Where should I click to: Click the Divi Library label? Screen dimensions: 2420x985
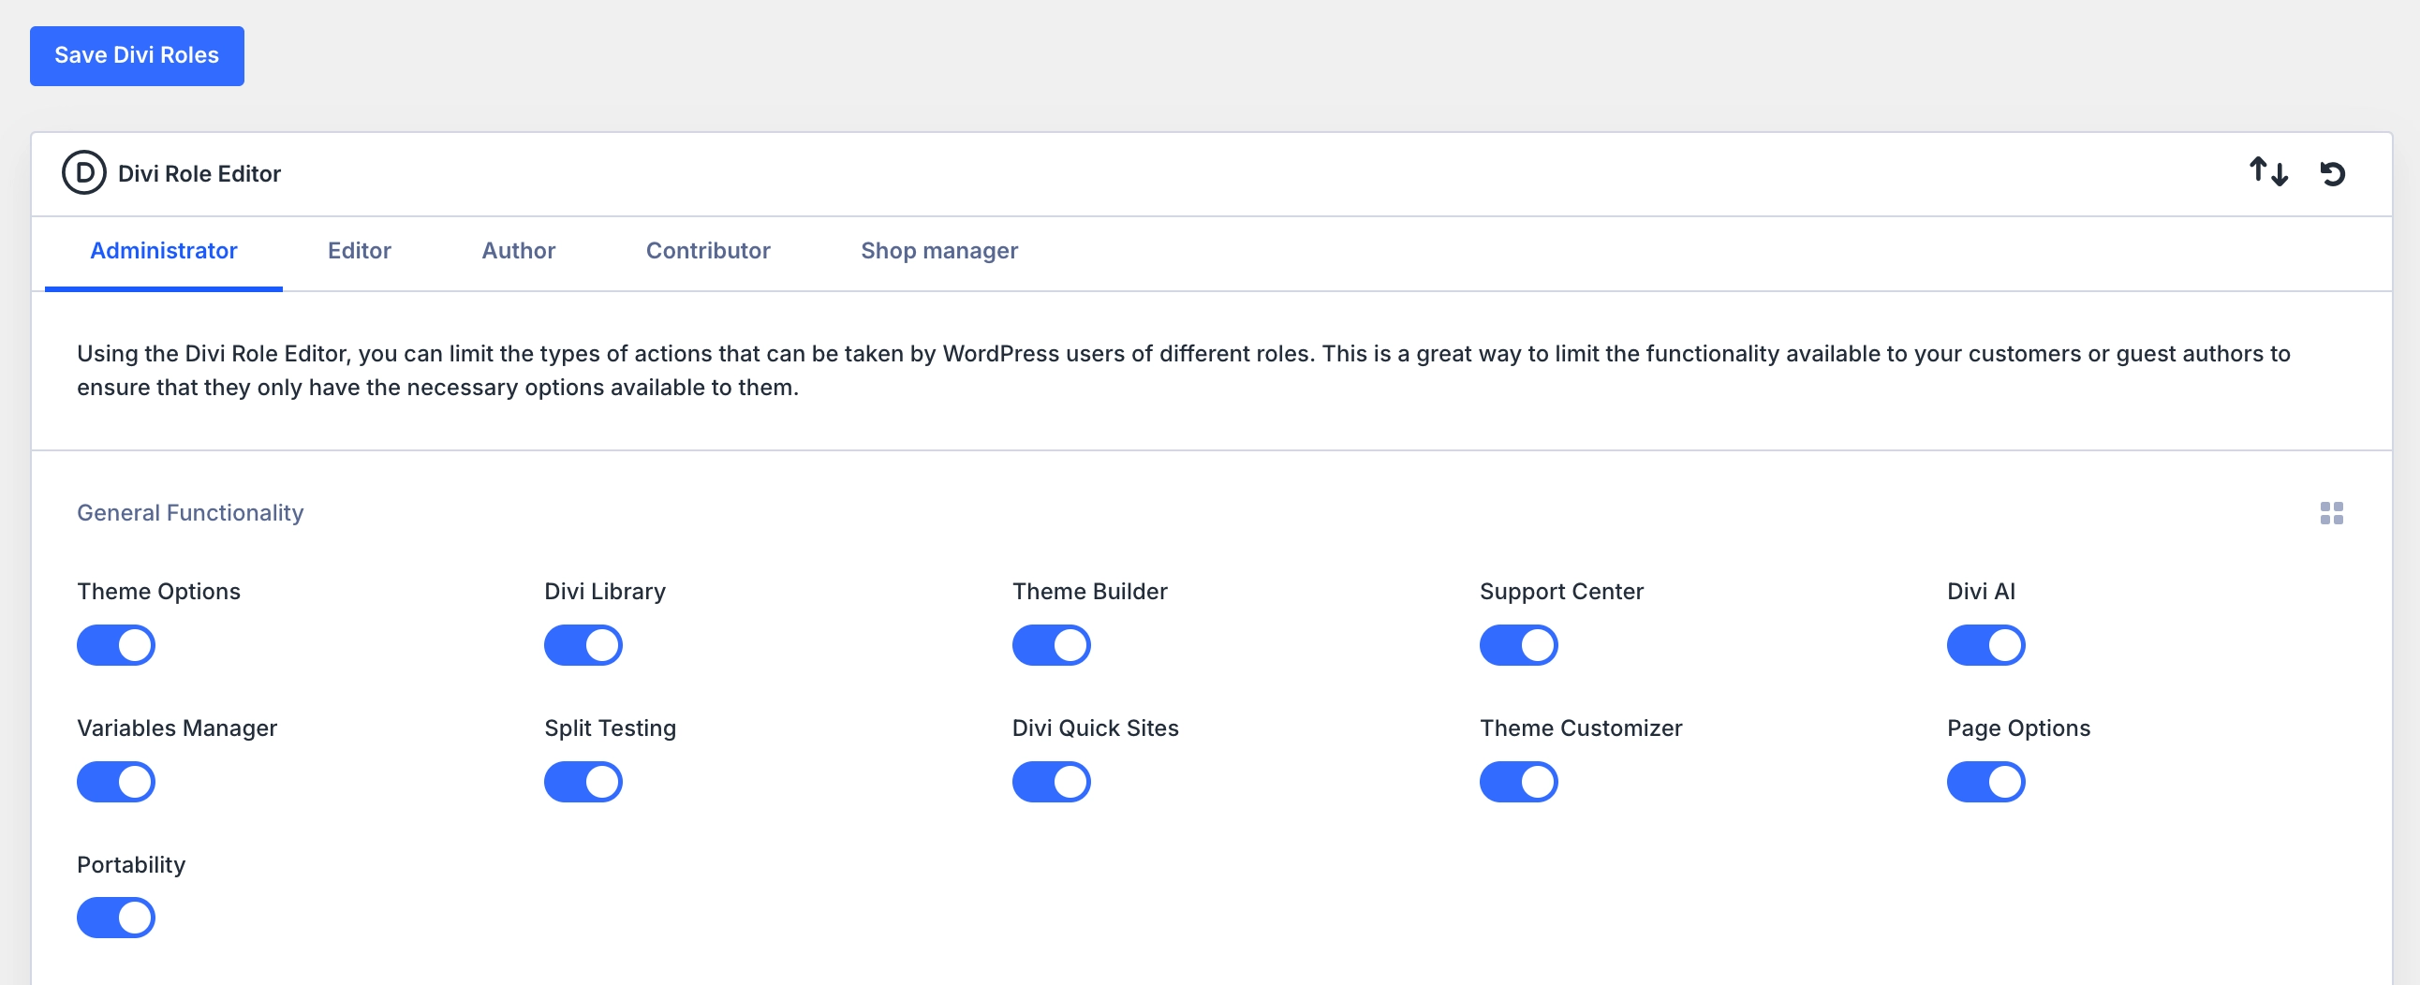point(605,592)
